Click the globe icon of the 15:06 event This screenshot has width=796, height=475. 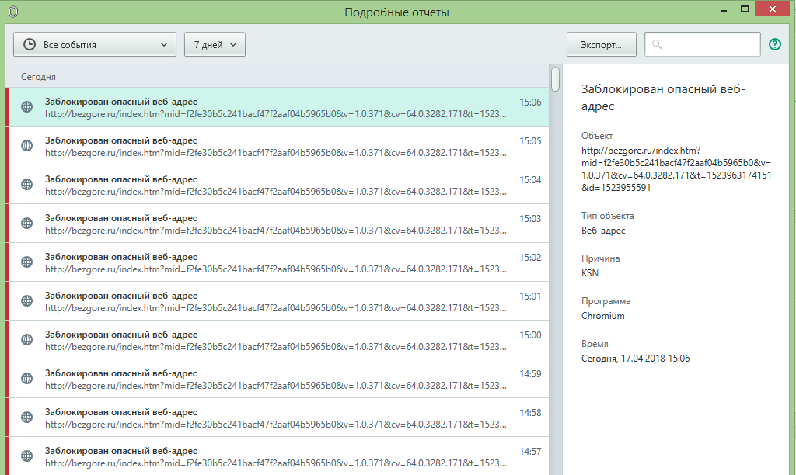pos(26,107)
